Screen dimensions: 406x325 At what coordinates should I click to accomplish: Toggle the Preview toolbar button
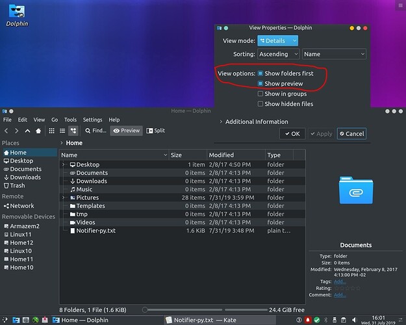126,131
